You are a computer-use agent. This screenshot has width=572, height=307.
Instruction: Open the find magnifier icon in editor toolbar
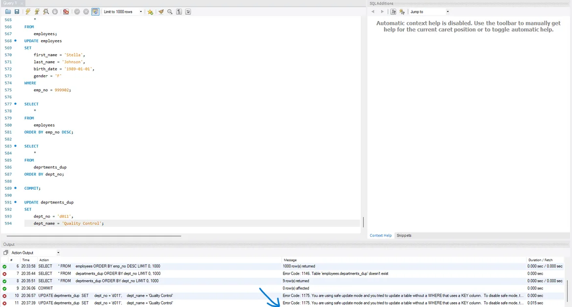coord(170,12)
